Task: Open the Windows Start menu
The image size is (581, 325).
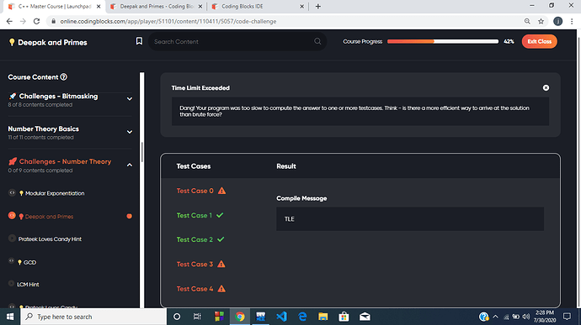Action: pyautogui.click(x=10, y=317)
